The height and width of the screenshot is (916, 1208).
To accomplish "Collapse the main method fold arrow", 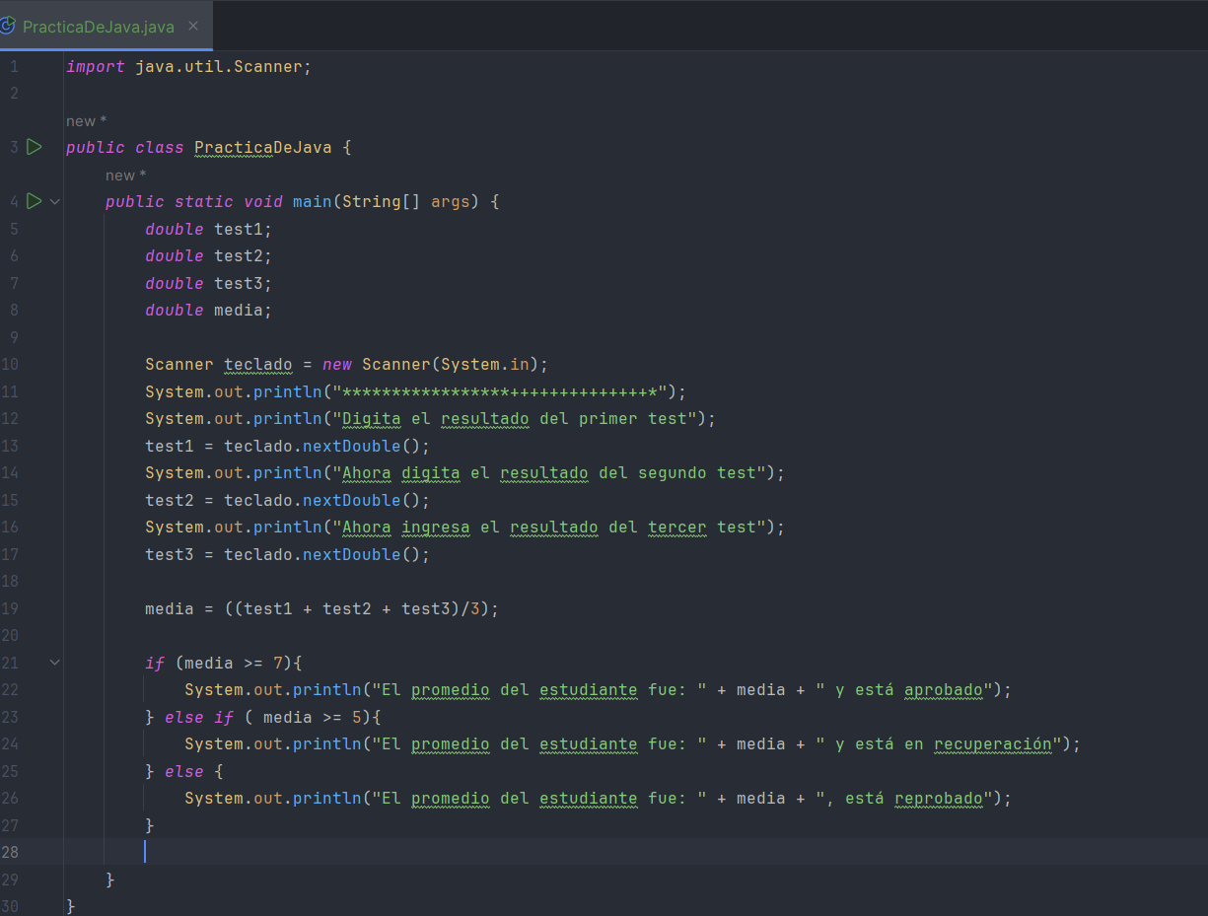I will (55, 201).
